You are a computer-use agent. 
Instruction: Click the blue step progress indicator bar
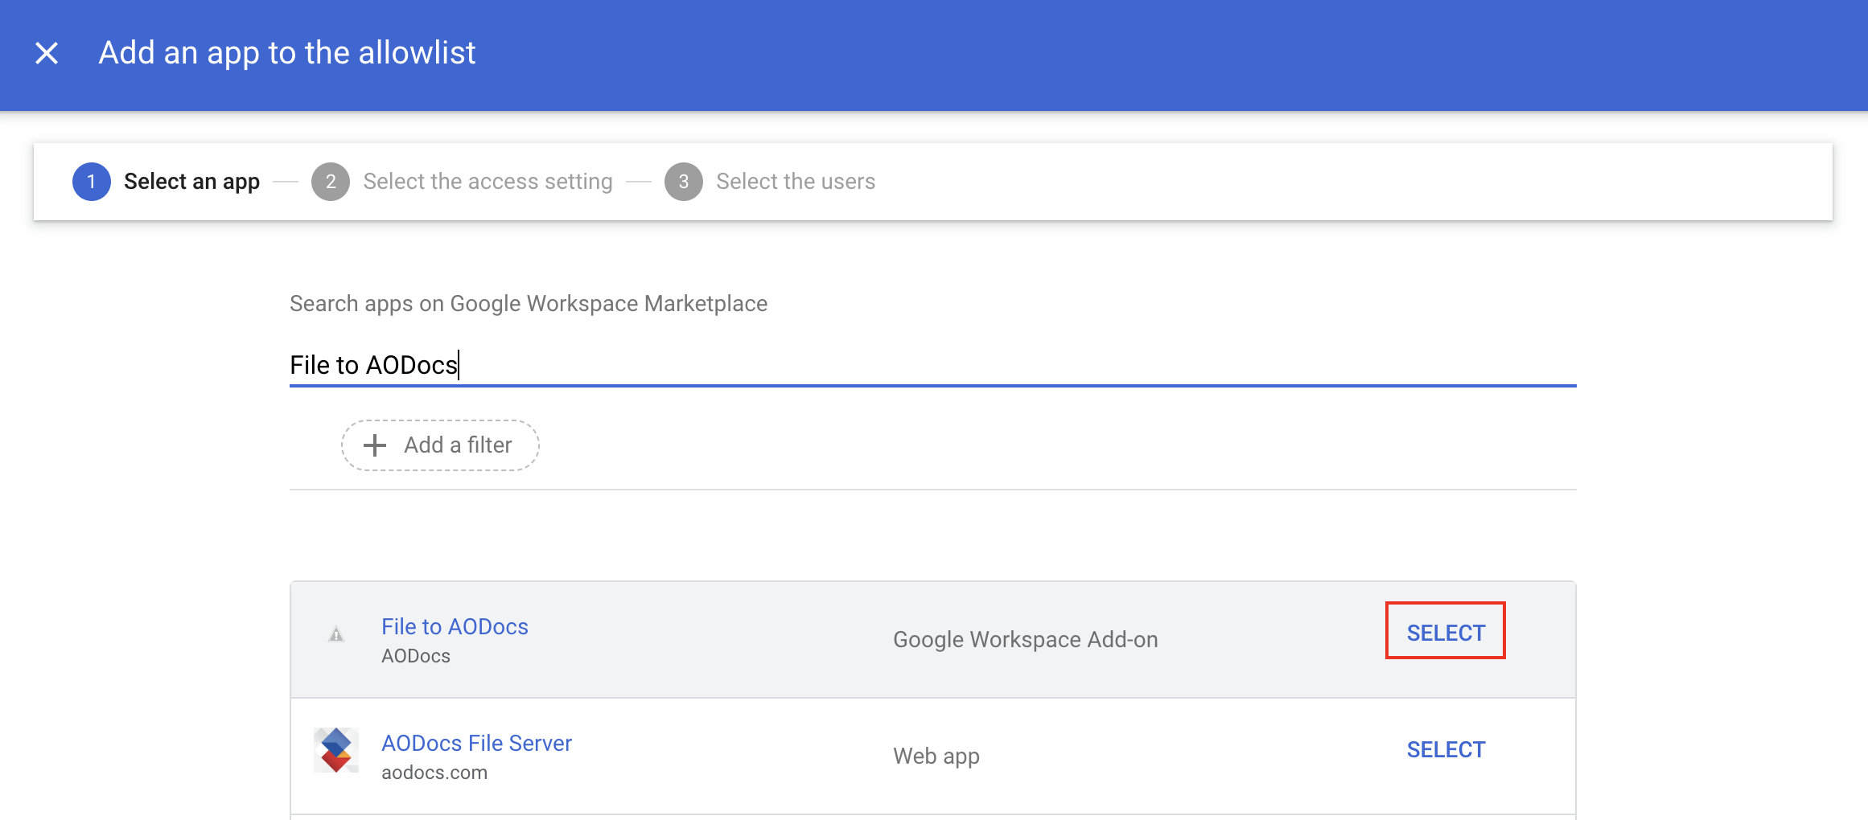pyautogui.click(x=933, y=181)
